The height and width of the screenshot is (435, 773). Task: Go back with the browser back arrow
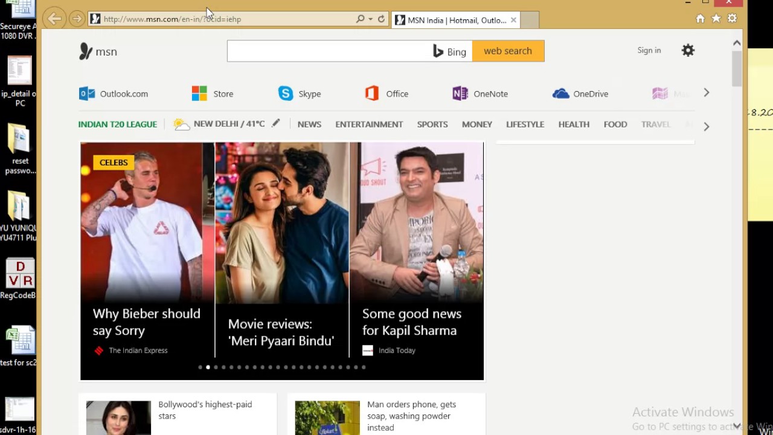[54, 19]
